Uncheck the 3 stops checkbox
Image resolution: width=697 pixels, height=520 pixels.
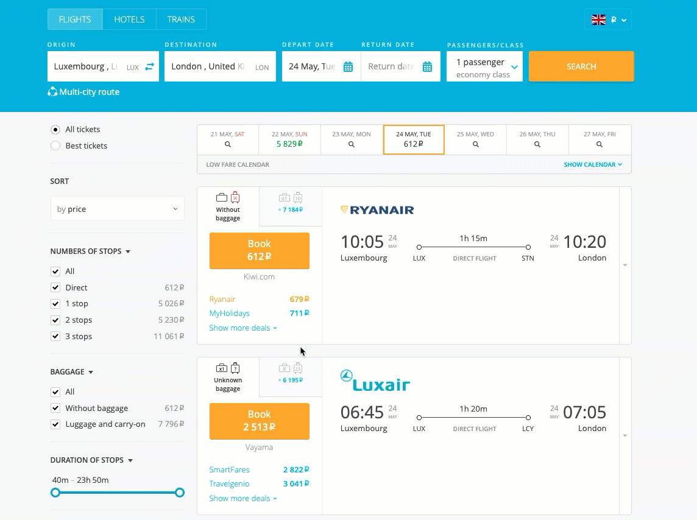coord(55,336)
